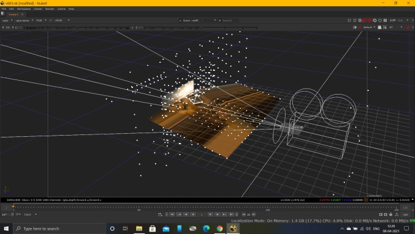Open the Render menu

click(x=50, y=9)
